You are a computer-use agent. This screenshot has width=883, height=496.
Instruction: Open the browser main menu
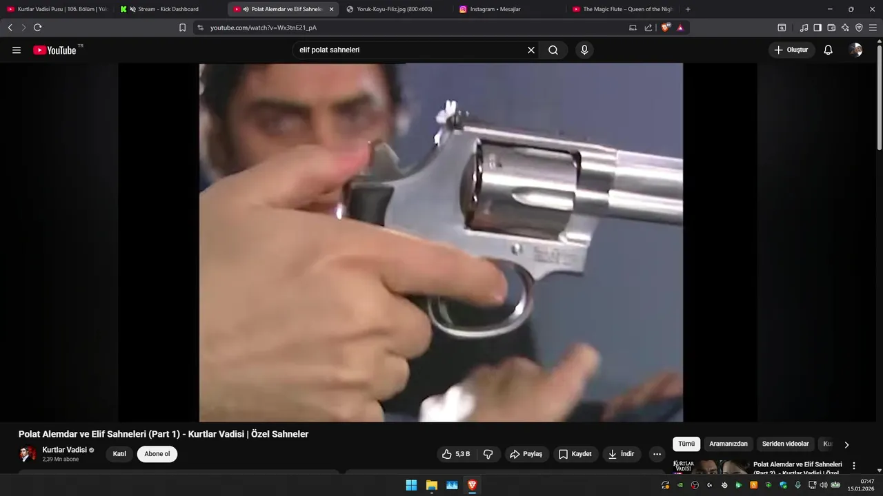pyautogui.click(x=873, y=28)
